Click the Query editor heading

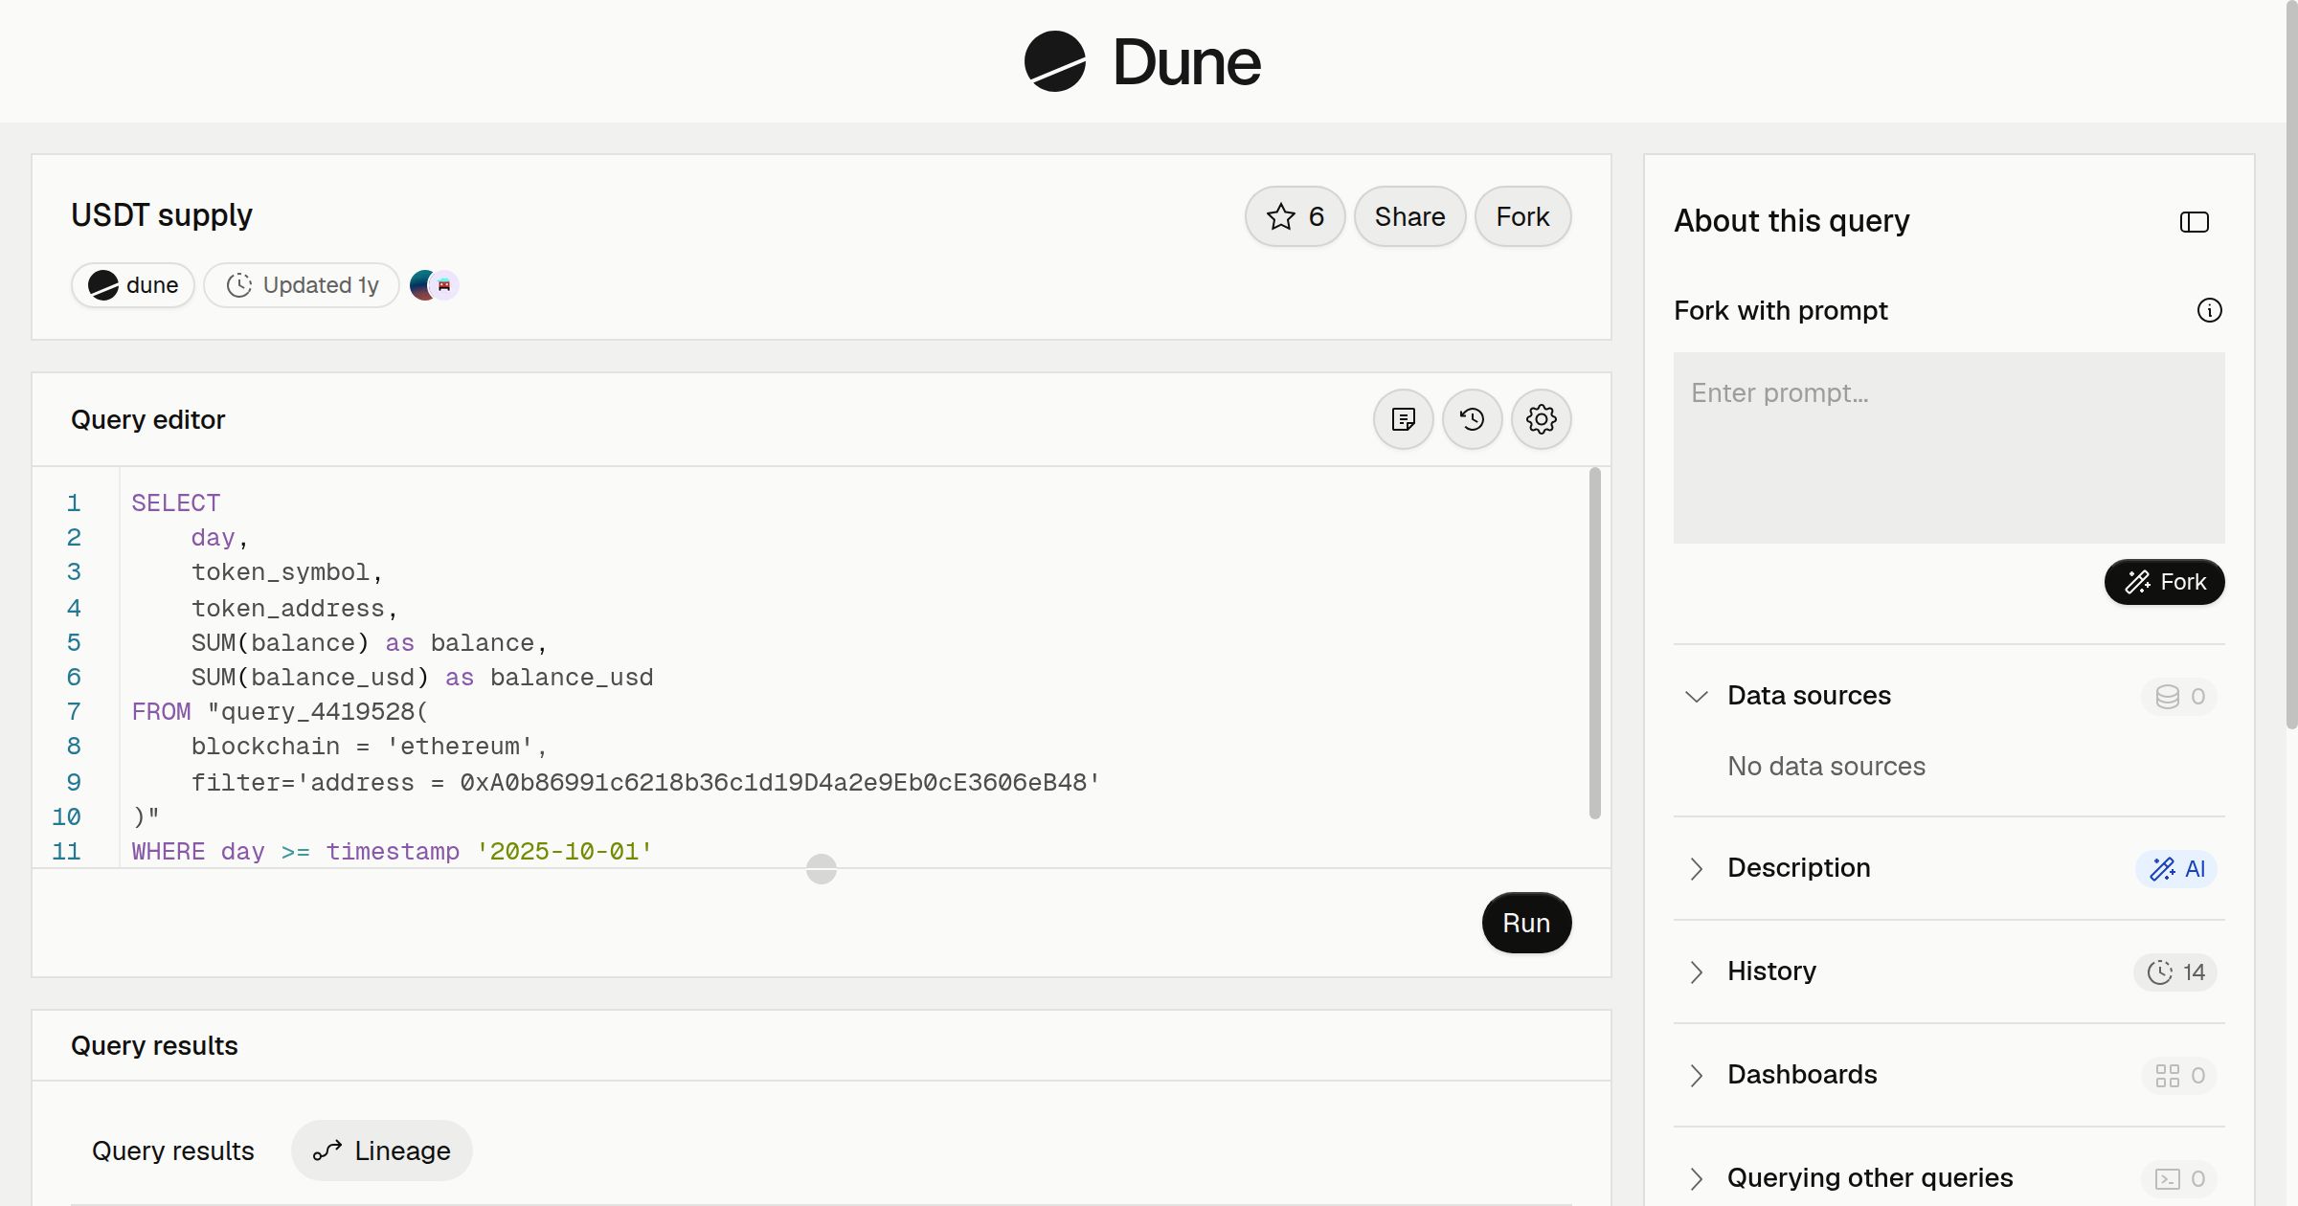pos(147,420)
